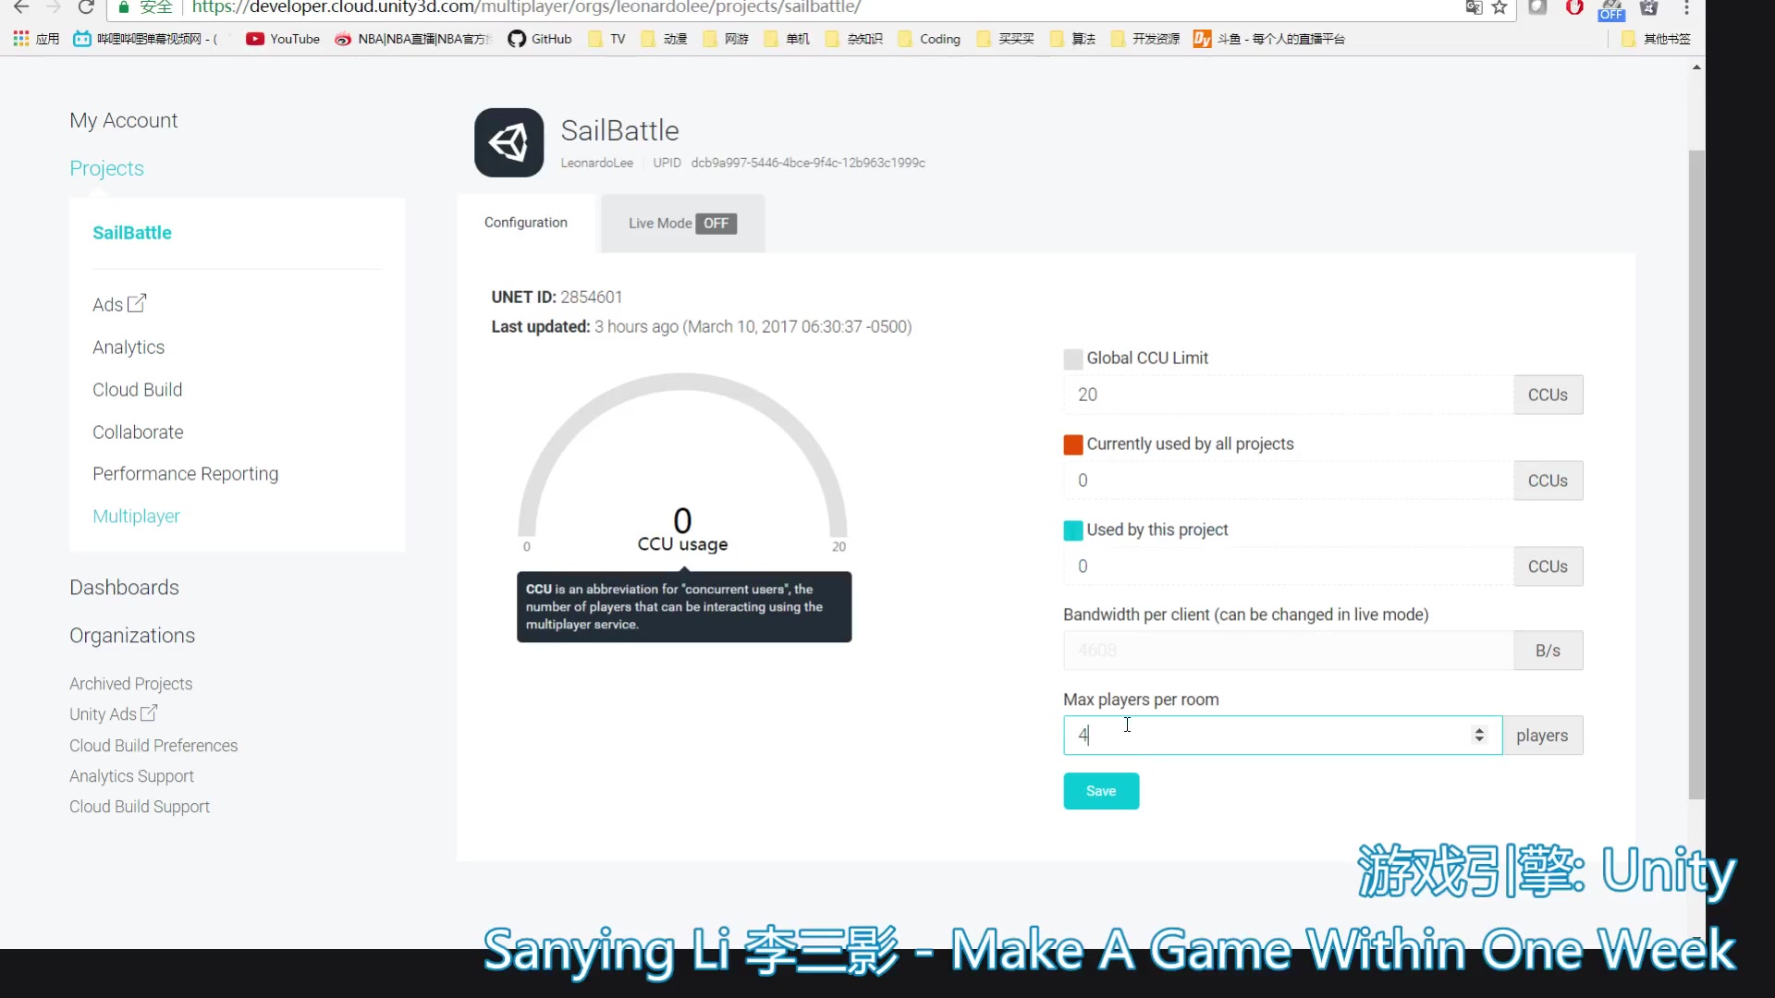Open the apps grid bookmark icon

pyautogui.click(x=21, y=39)
